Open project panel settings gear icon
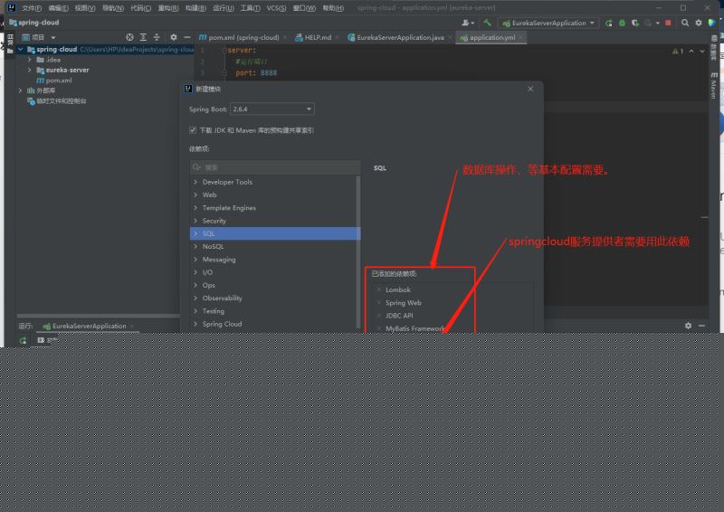Screen dimensions: 724x512 (x=174, y=37)
